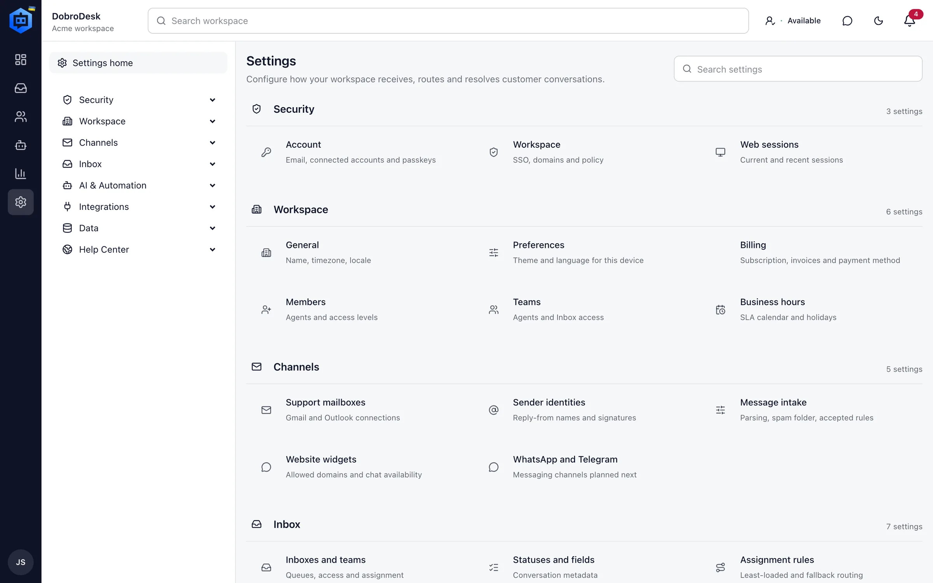Select Channels label in sidebar menu

click(x=98, y=143)
